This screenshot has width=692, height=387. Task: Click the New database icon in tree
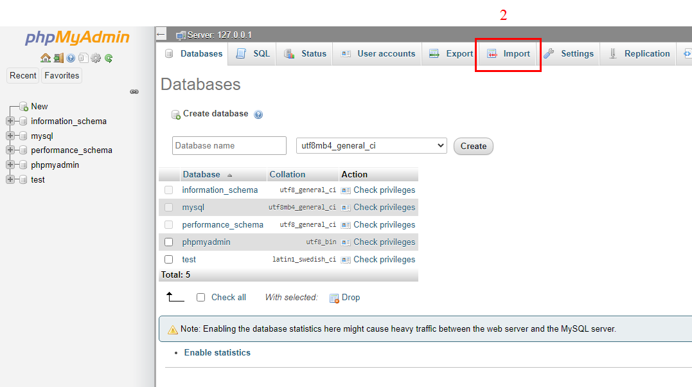pyautogui.click(x=23, y=107)
